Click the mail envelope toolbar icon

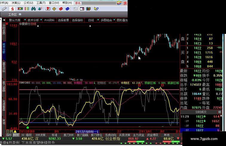point(75,9)
